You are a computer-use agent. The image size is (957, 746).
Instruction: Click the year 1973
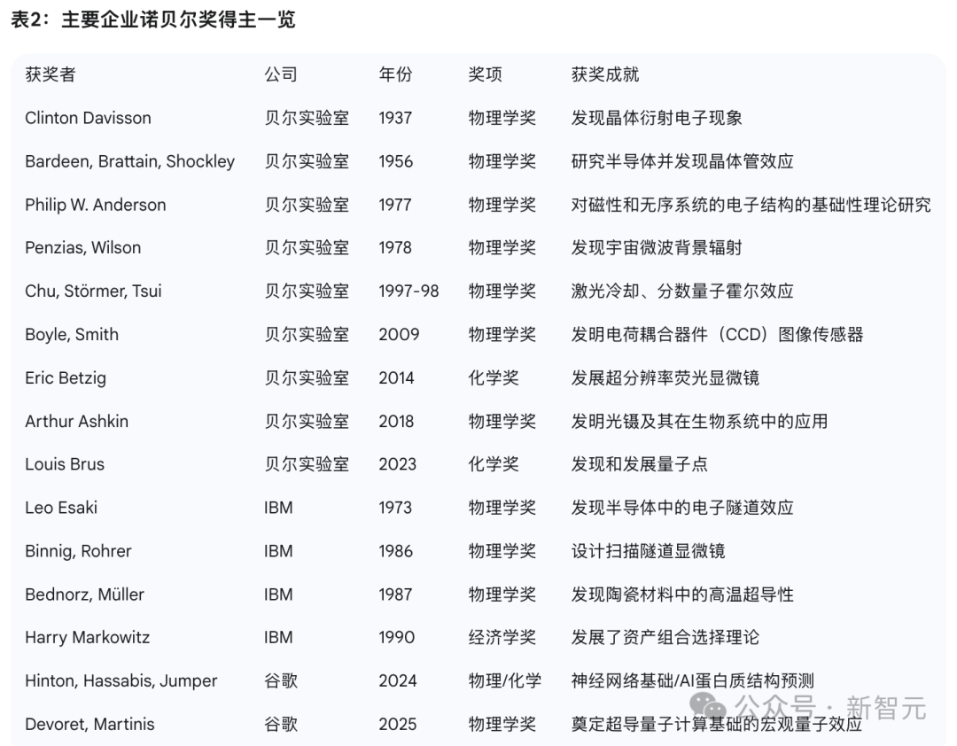tap(395, 508)
